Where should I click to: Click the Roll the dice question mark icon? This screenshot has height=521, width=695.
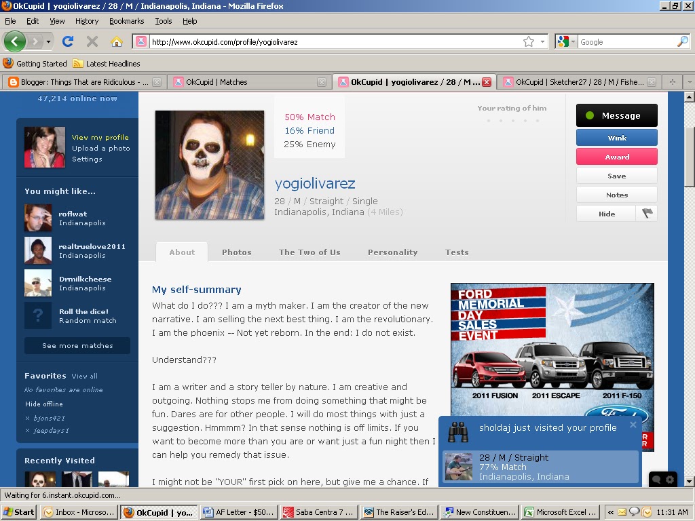38,315
